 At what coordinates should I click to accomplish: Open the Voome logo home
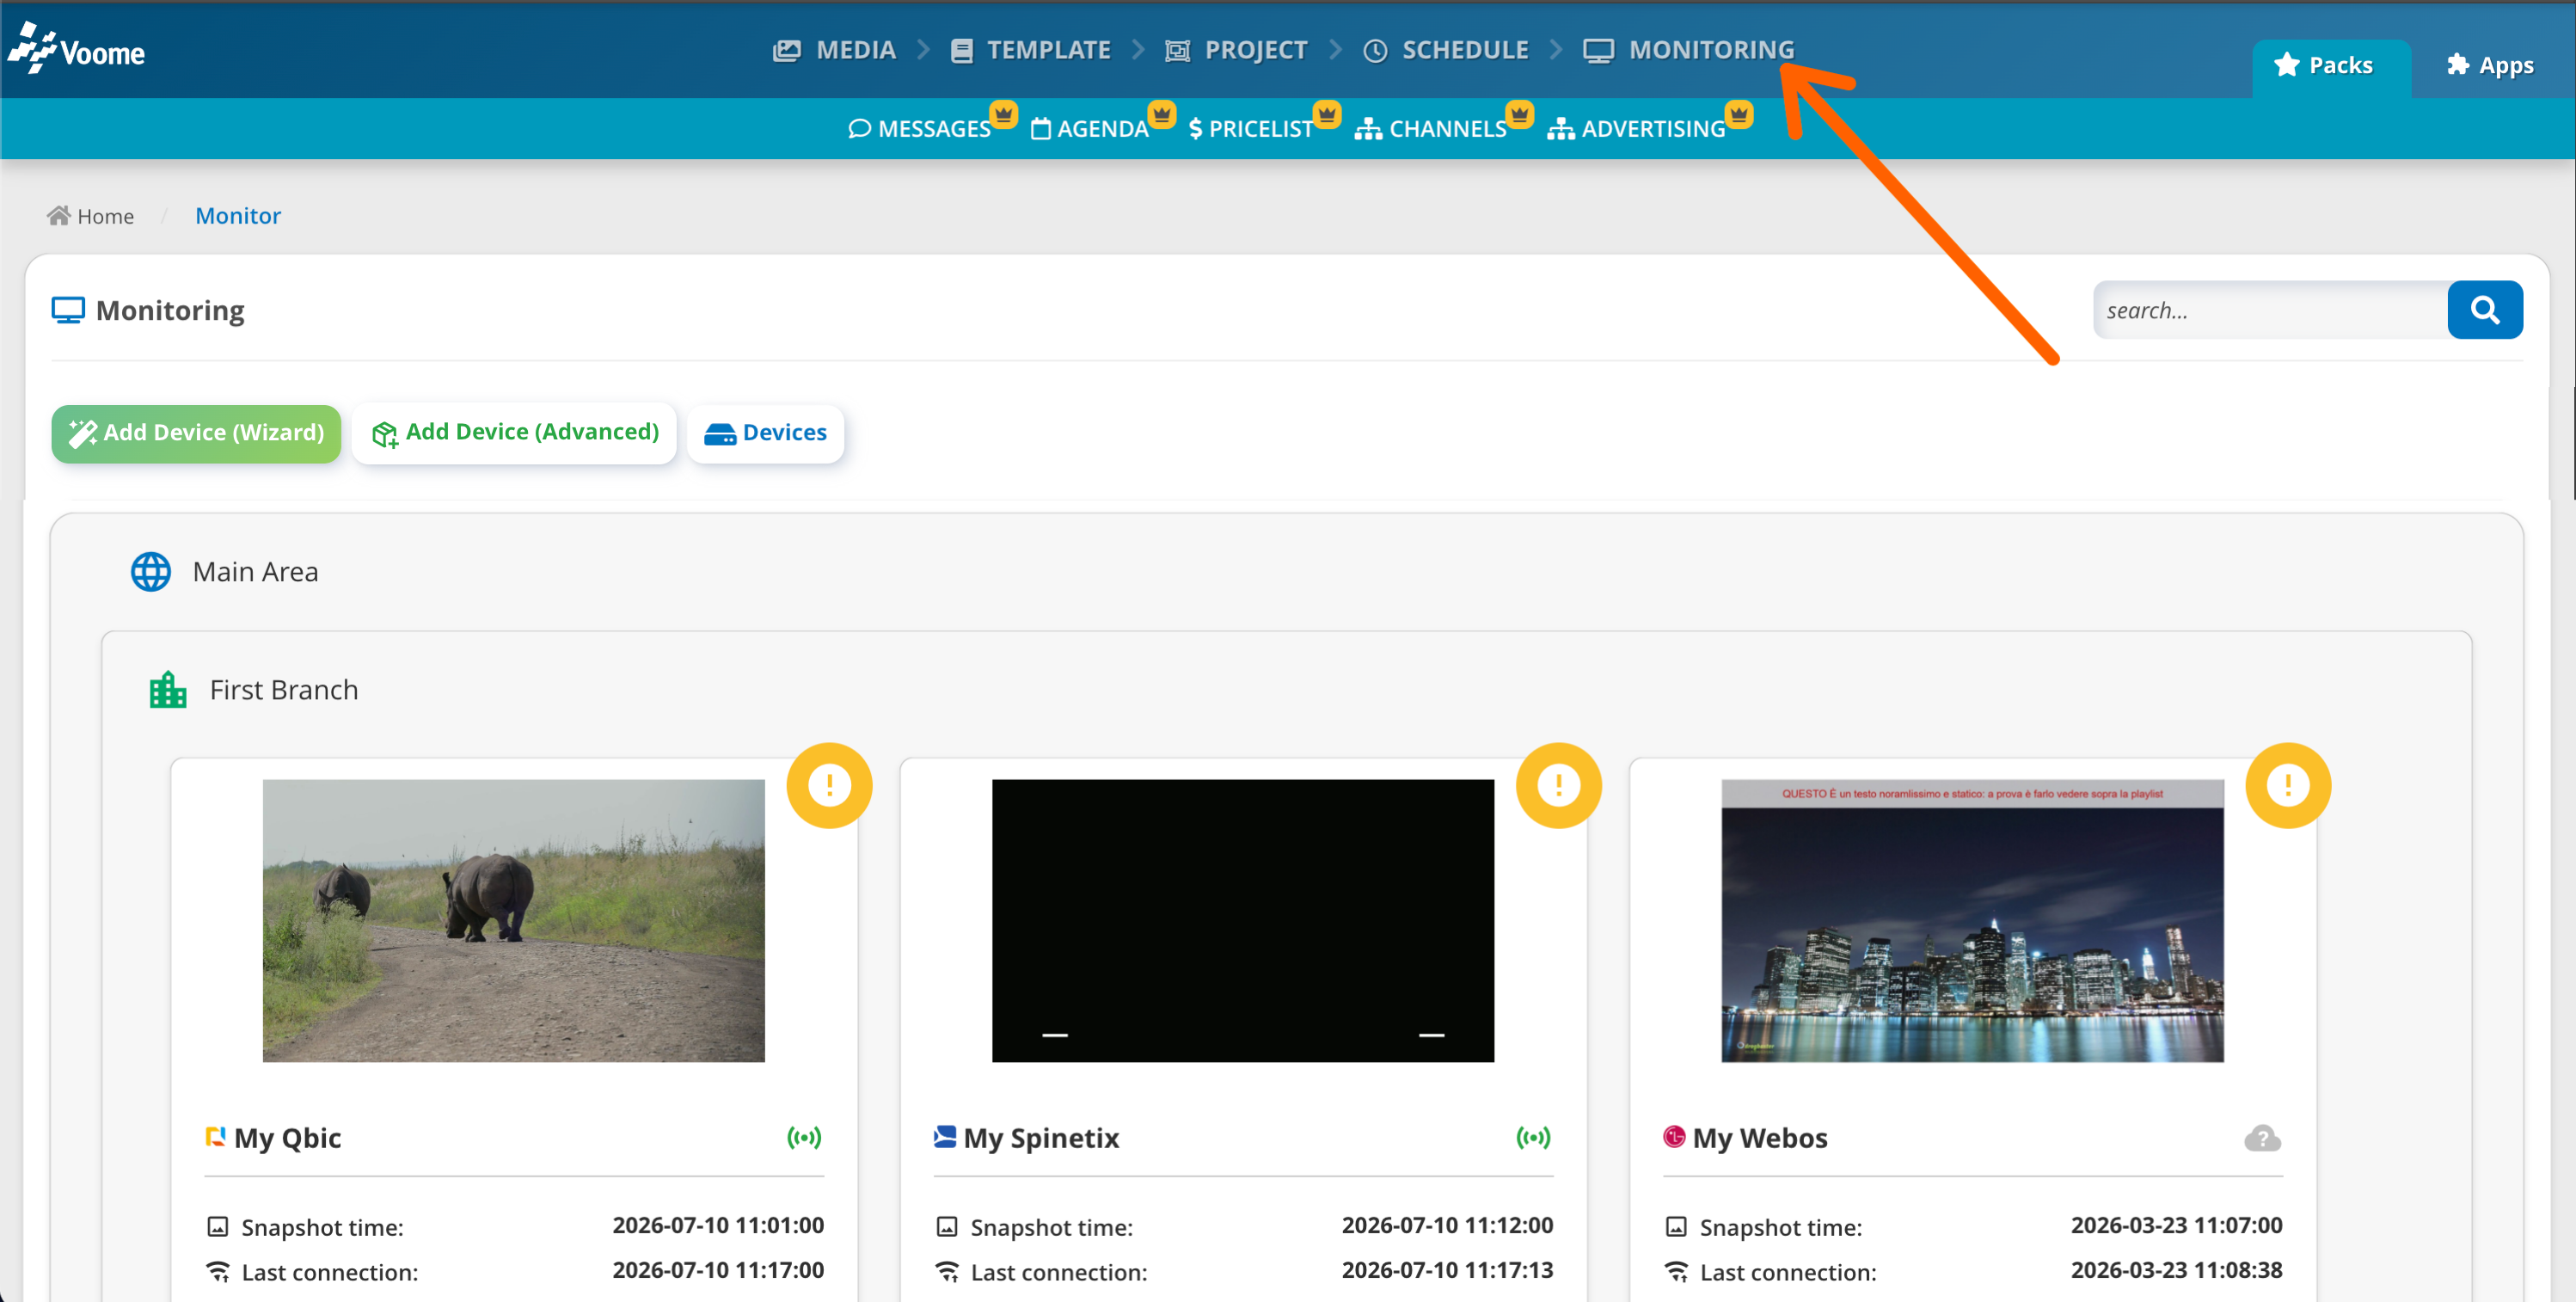[x=77, y=49]
